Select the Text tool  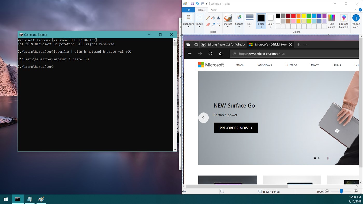(x=218, y=18)
